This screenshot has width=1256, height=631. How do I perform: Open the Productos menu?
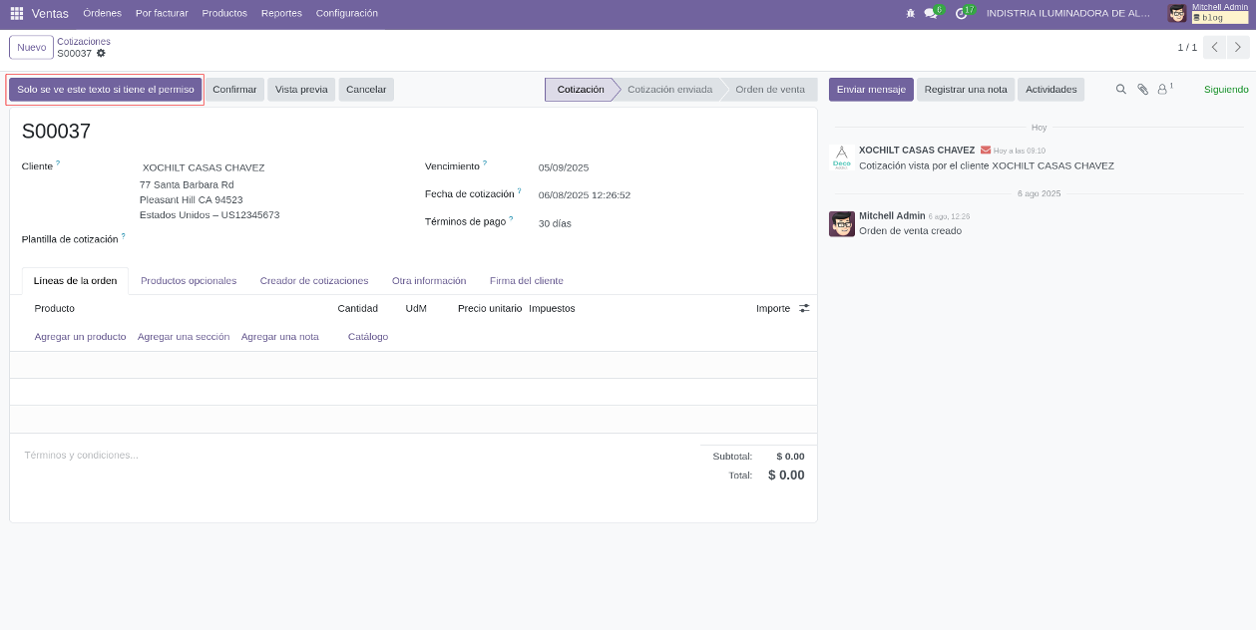[x=224, y=14]
